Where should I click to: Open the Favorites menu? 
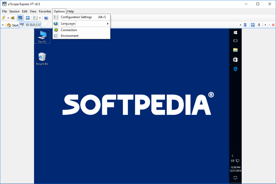click(45, 11)
